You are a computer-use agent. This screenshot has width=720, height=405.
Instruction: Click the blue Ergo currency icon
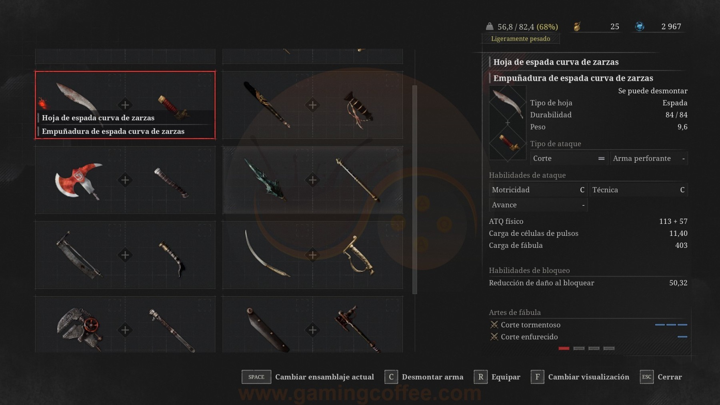pos(640,26)
